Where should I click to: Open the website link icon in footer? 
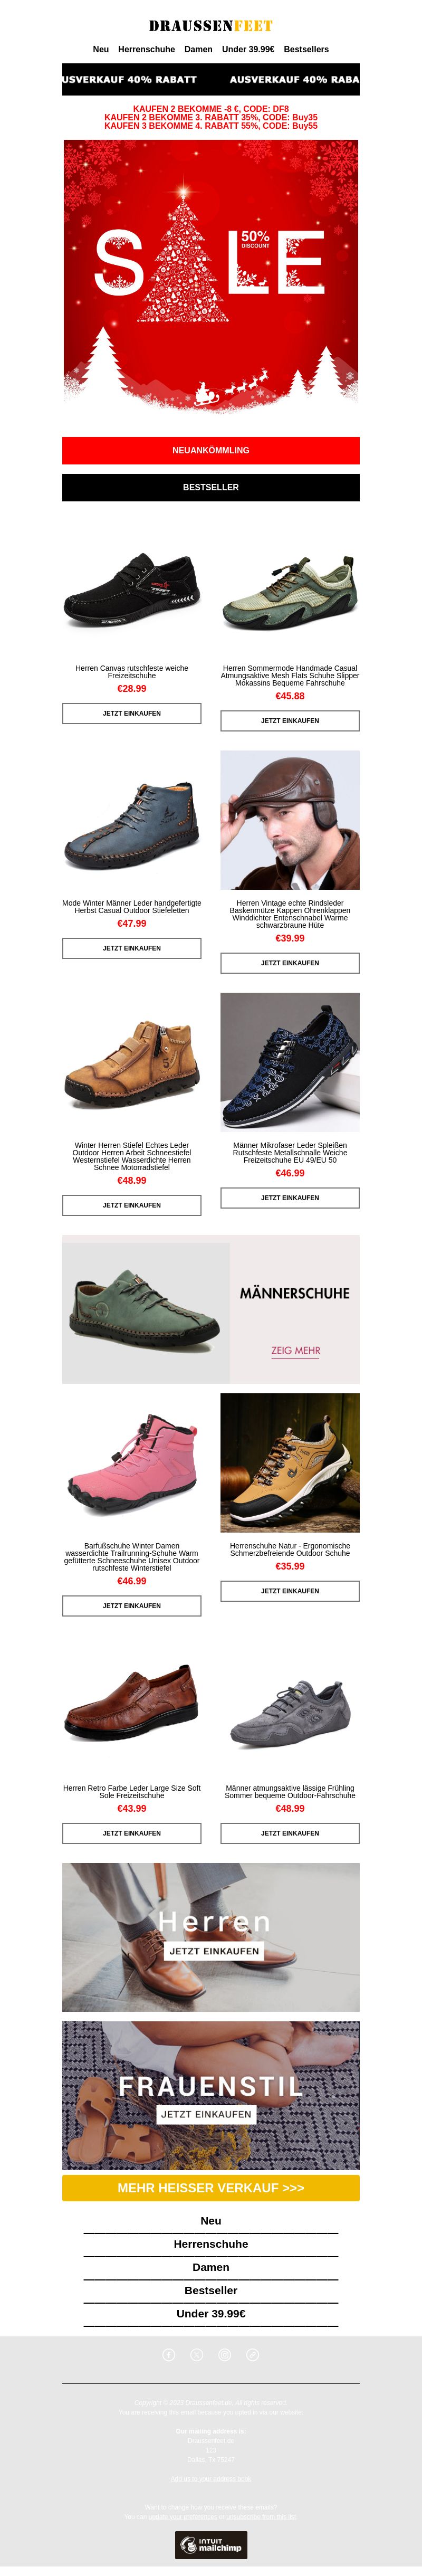(253, 2355)
